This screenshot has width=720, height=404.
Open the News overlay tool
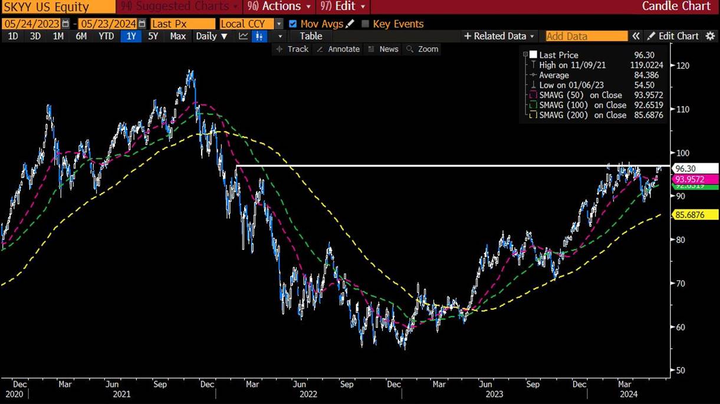click(x=383, y=49)
